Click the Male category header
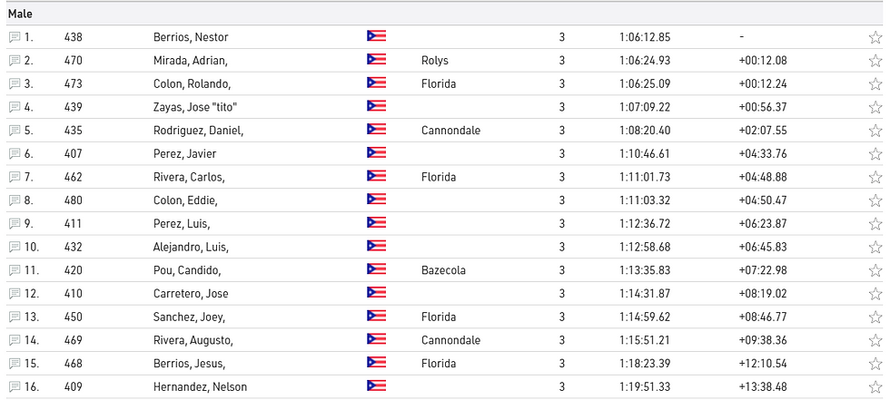890x400 pixels. coord(21,14)
